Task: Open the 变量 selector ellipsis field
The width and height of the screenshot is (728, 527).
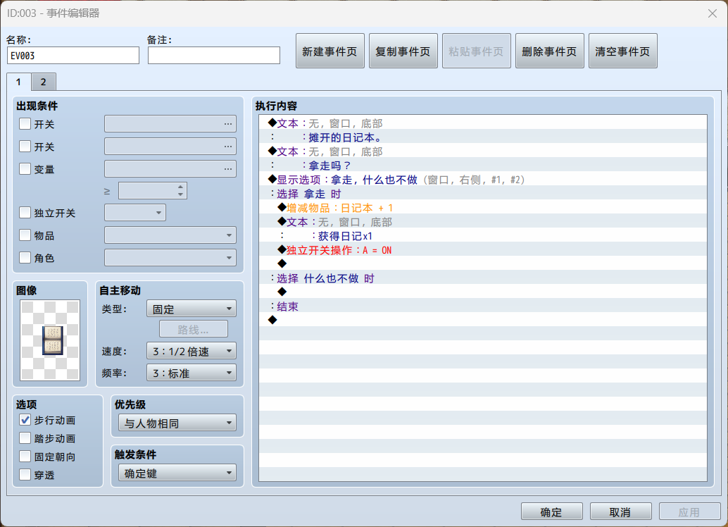Action: 170,168
